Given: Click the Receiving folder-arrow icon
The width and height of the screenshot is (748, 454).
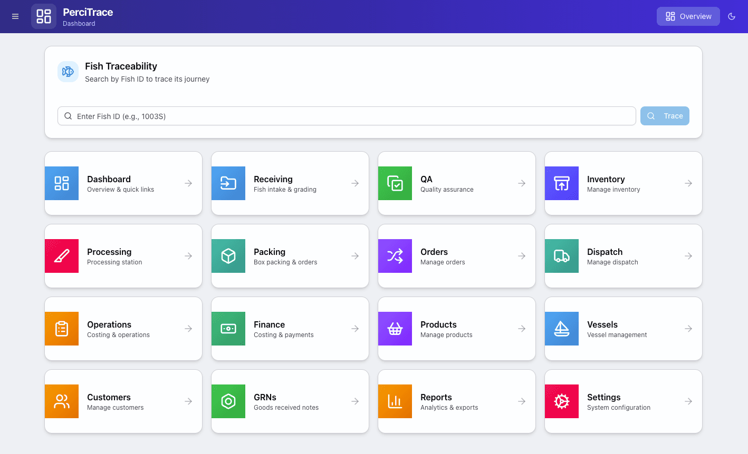Looking at the screenshot, I should [228, 183].
